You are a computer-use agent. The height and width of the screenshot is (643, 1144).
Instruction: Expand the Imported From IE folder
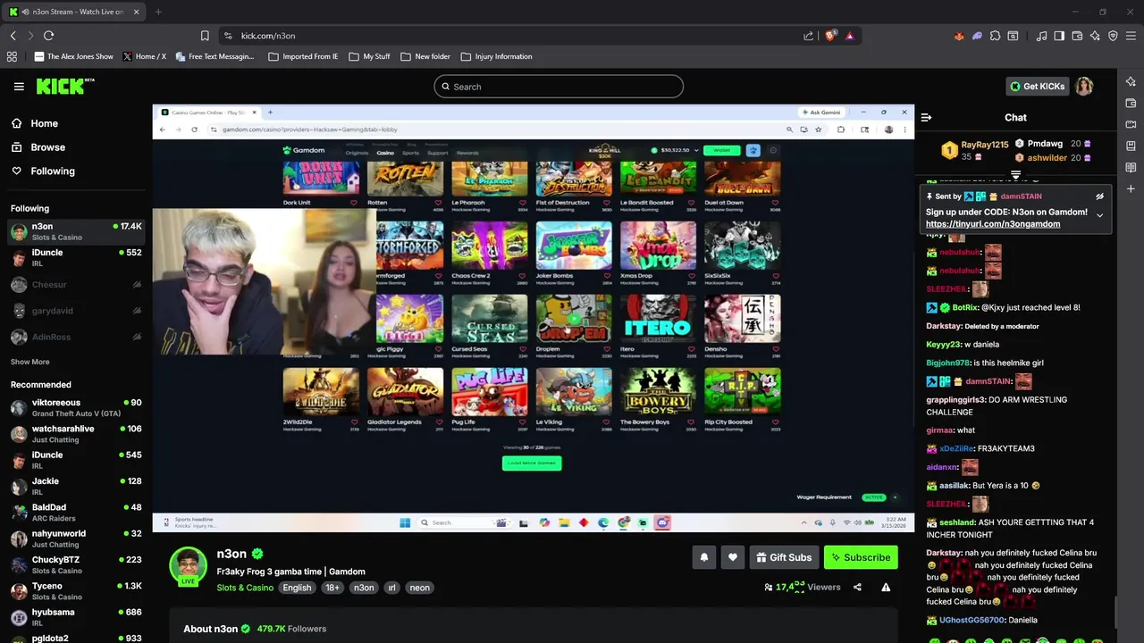[304, 56]
